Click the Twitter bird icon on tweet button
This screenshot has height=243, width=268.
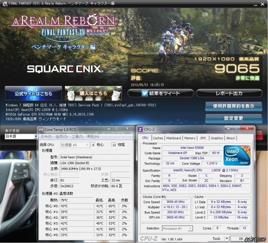pyautogui.click(x=144, y=93)
